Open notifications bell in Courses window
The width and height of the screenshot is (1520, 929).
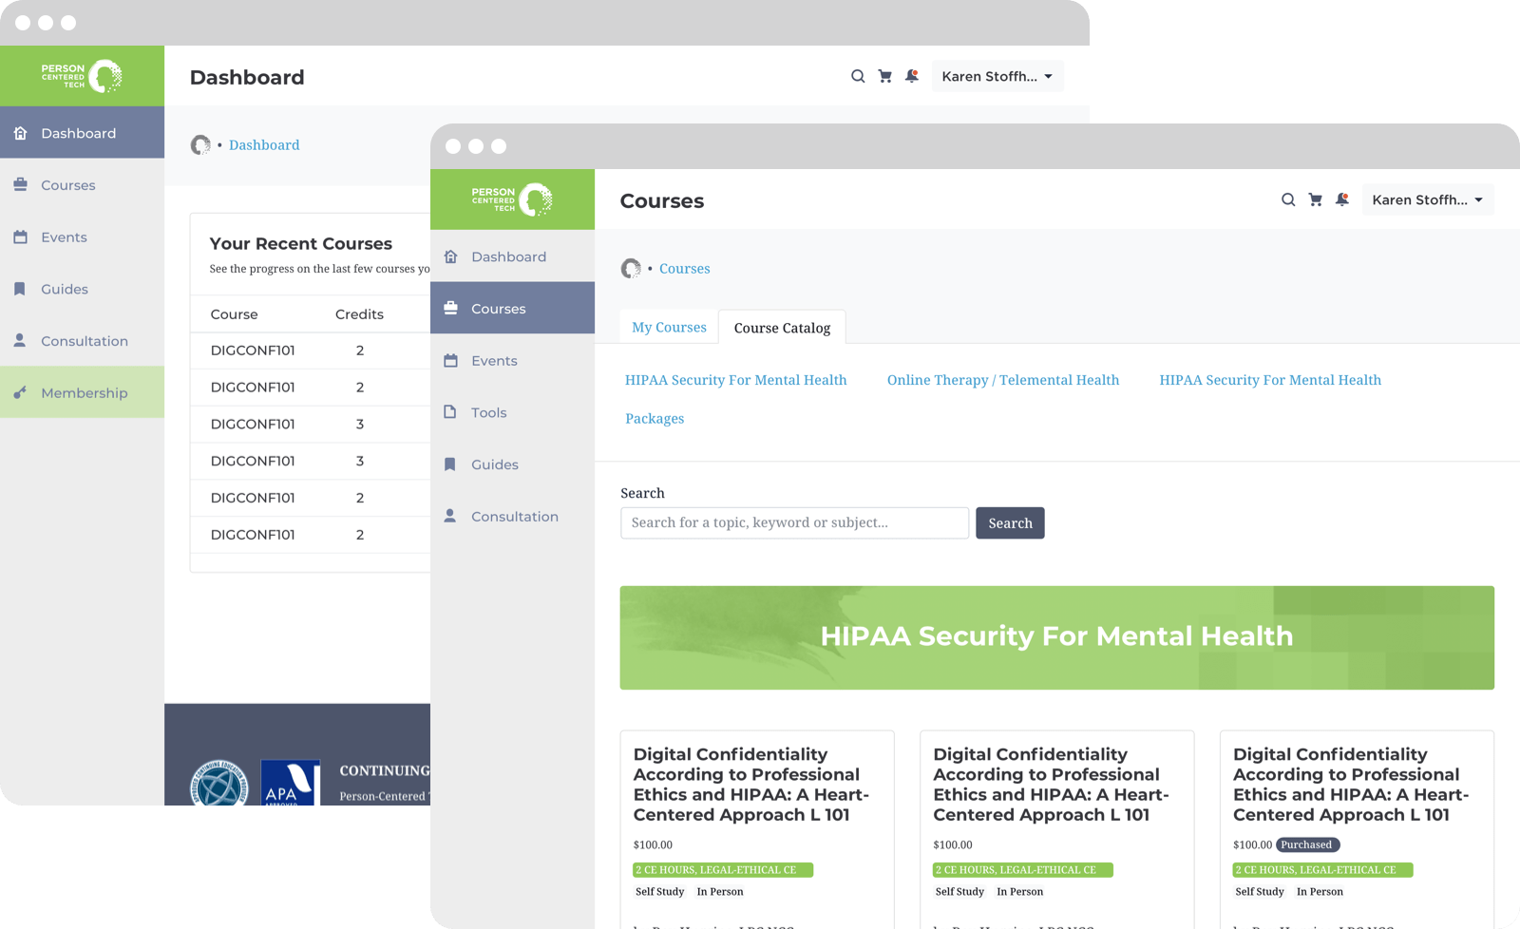[x=1341, y=199]
